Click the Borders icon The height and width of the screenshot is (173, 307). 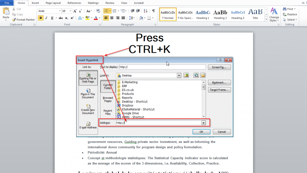click(x=149, y=18)
